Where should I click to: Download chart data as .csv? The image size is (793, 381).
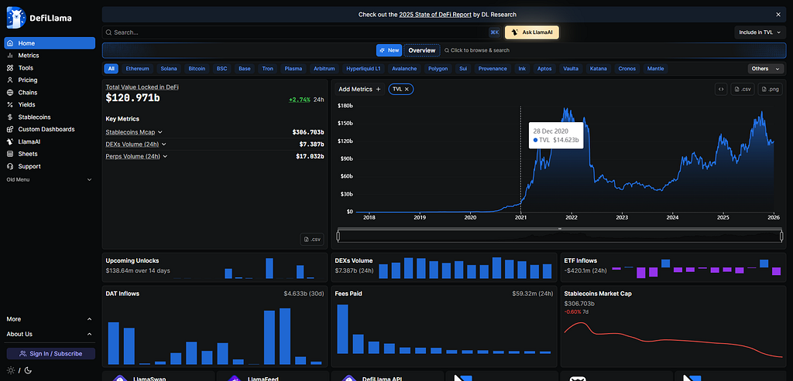743,90
